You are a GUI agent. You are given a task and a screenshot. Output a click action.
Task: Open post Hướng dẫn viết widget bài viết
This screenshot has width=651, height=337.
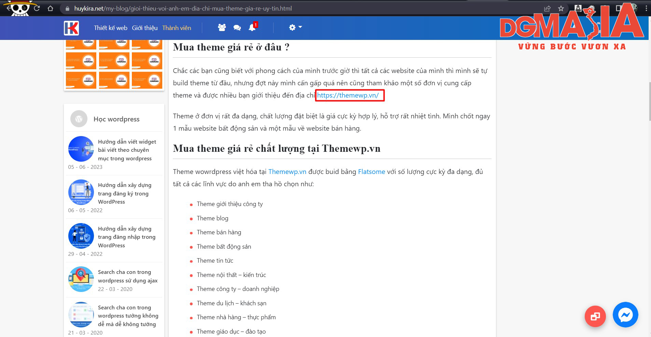(x=127, y=150)
